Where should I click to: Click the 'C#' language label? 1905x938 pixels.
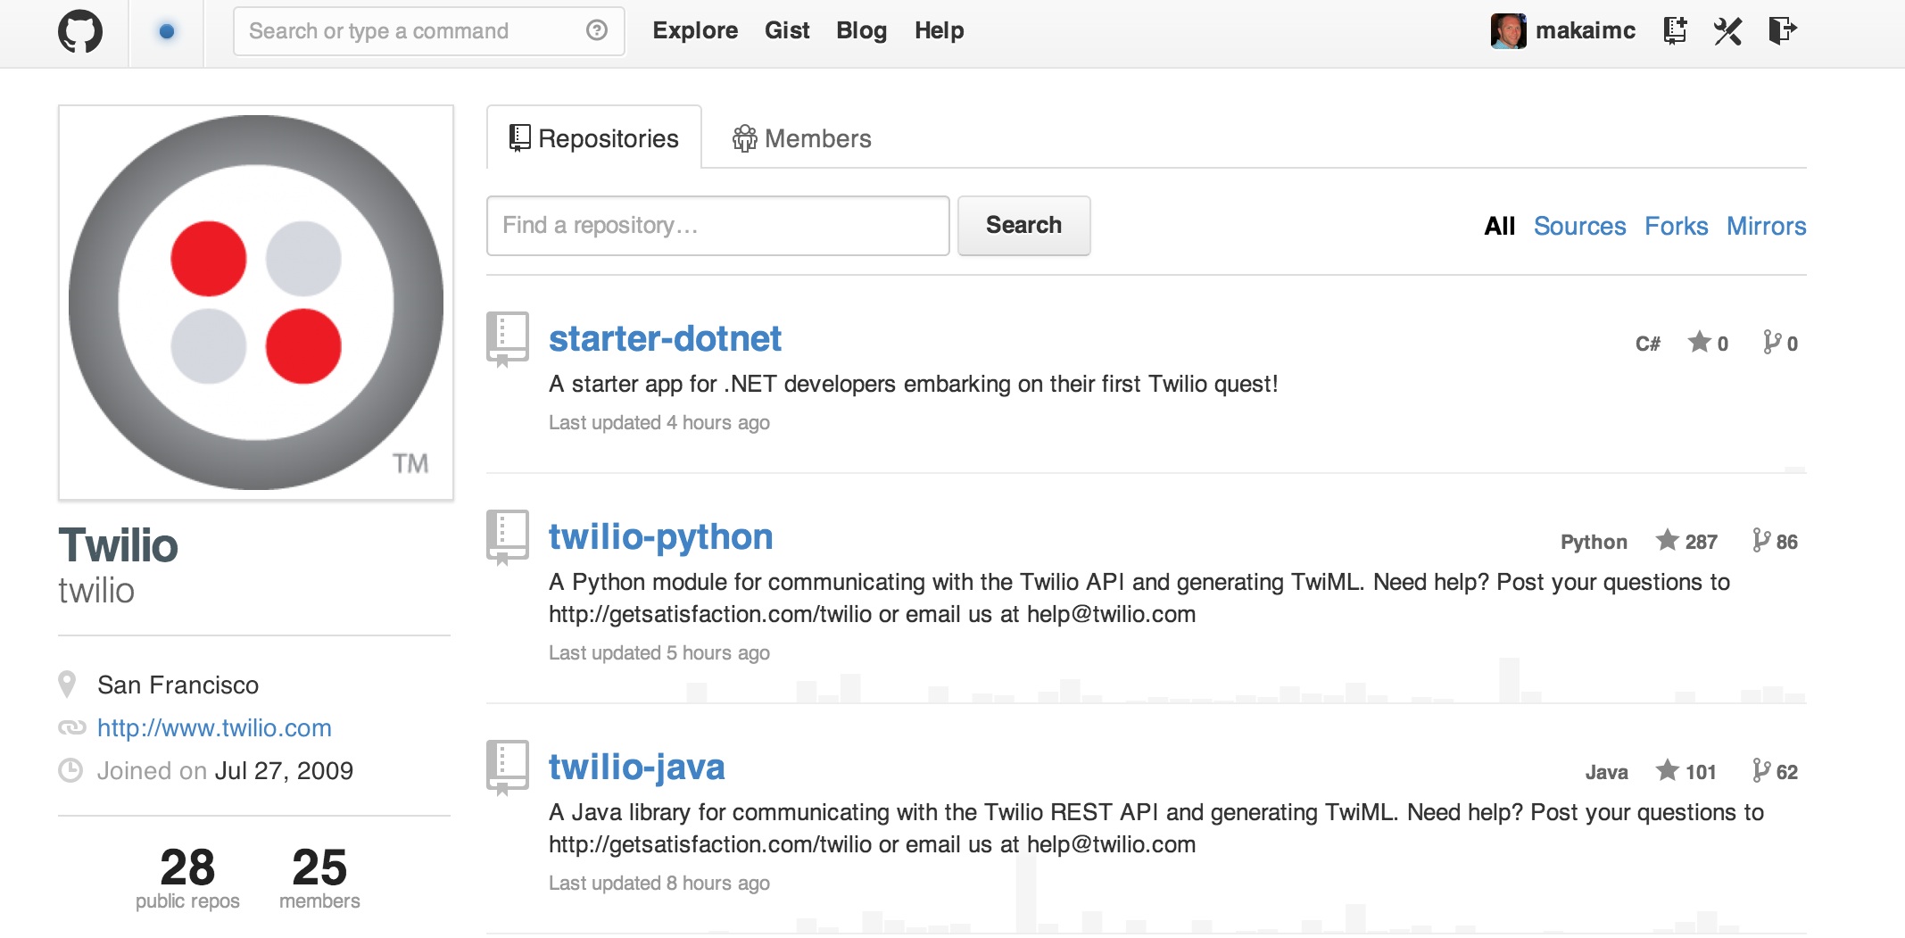click(1647, 344)
